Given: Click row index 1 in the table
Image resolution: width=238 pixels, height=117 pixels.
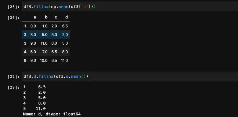Looking at the screenshot, I should point(25,26).
